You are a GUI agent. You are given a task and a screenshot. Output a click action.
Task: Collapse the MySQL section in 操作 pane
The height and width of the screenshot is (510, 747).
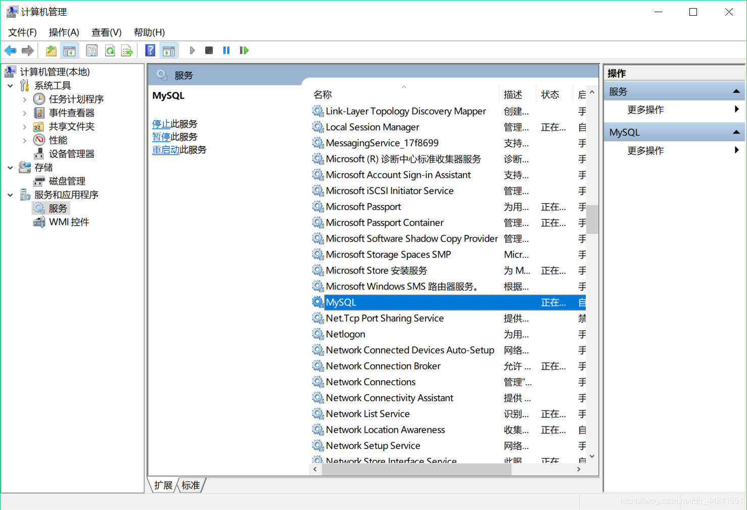(x=736, y=132)
